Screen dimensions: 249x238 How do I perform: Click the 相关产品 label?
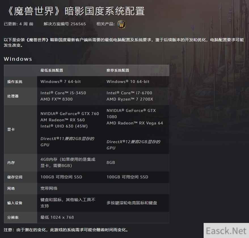[105, 24]
